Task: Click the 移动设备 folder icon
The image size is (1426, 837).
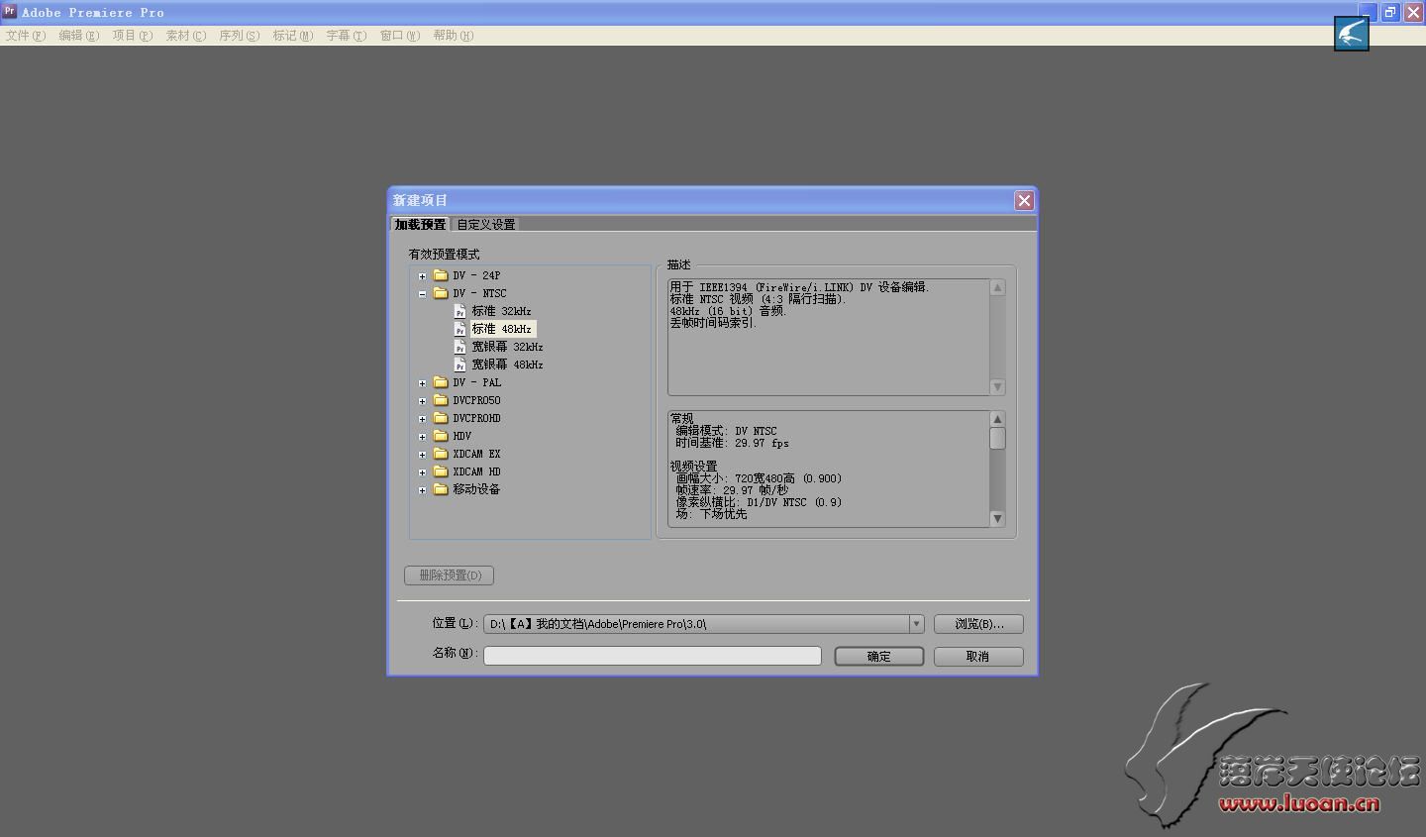Action: click(x=441, y=489)
